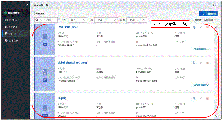This screenshot has width=223, height=121.
Task: Click the image list scrollbar thumb
Action: pyautogui.click(x=216, y=69)
